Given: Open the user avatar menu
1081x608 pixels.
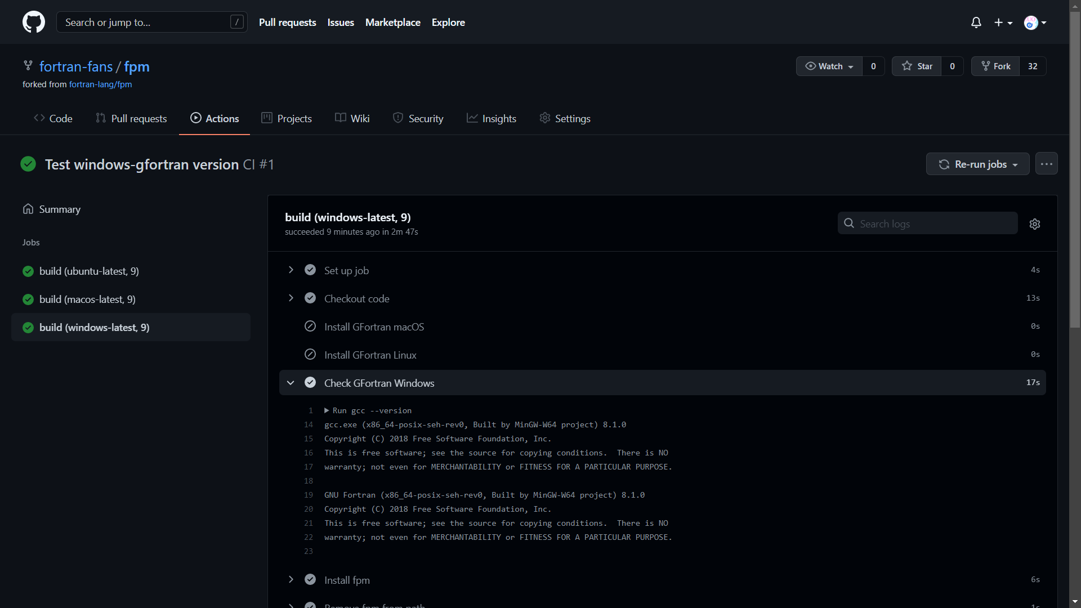Looking at the screenshot, I should [x=1035, y=23].
